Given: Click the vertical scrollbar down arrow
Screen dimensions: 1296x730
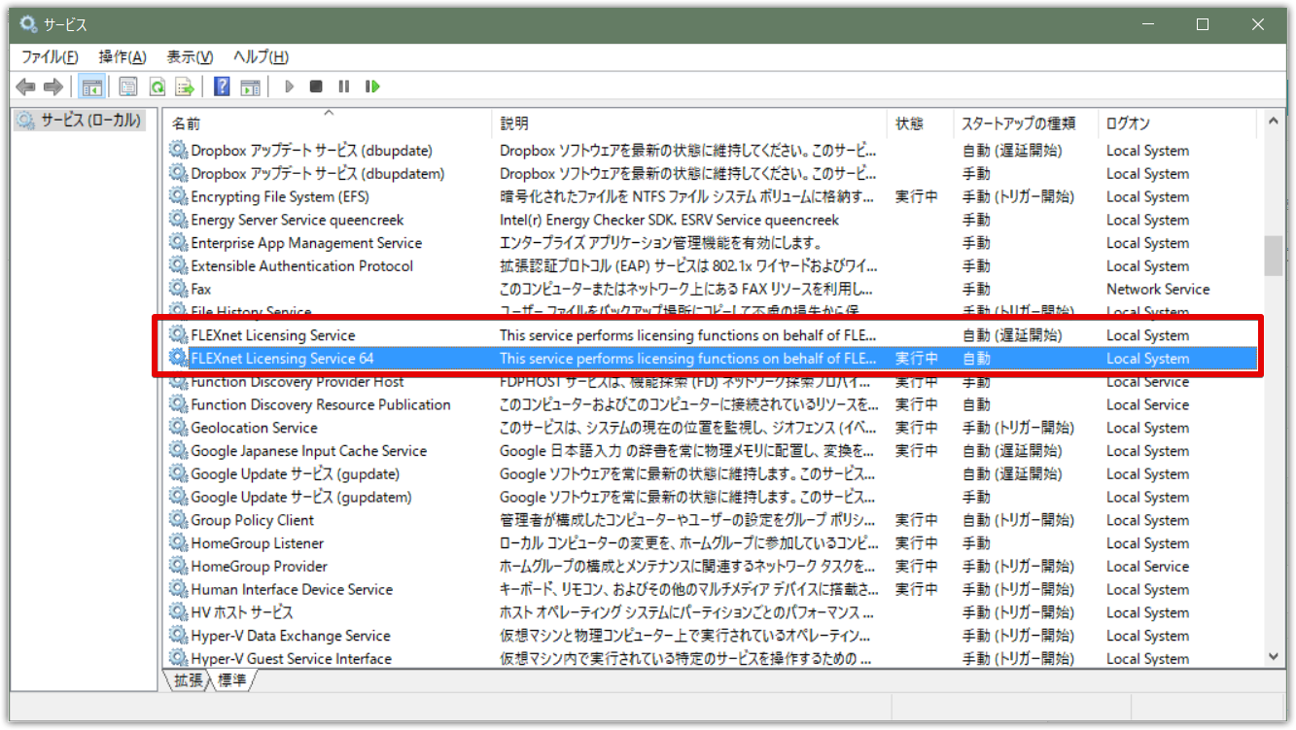Looking at the screenshot, I should pos(1273,658).
